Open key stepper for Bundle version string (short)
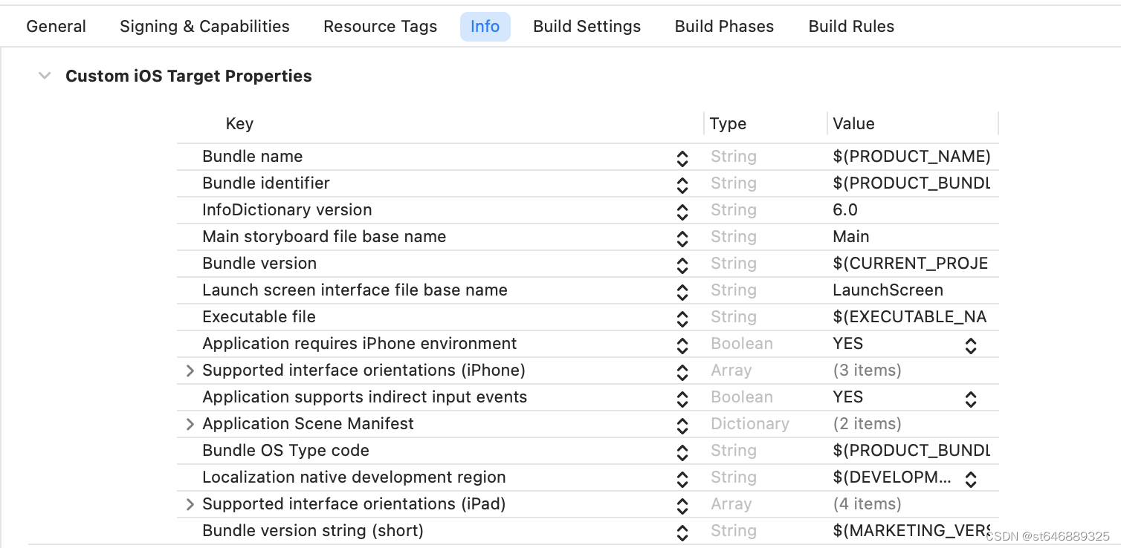 click(x=682, y=532)
